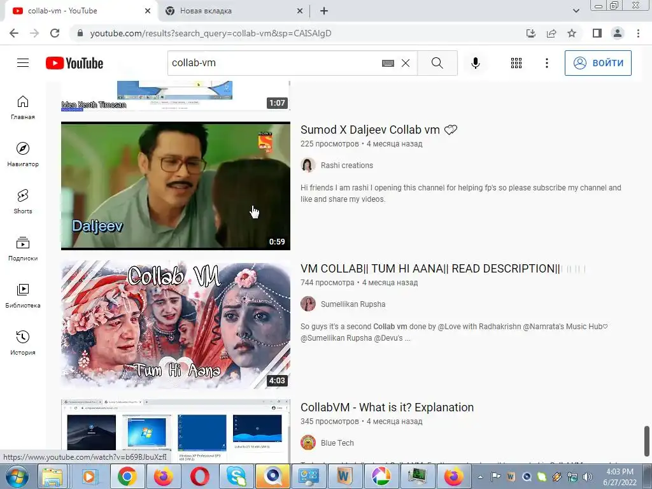Run search with magnifier button
This screenshot has width=652, height=489.
click(x=437, y=63)
